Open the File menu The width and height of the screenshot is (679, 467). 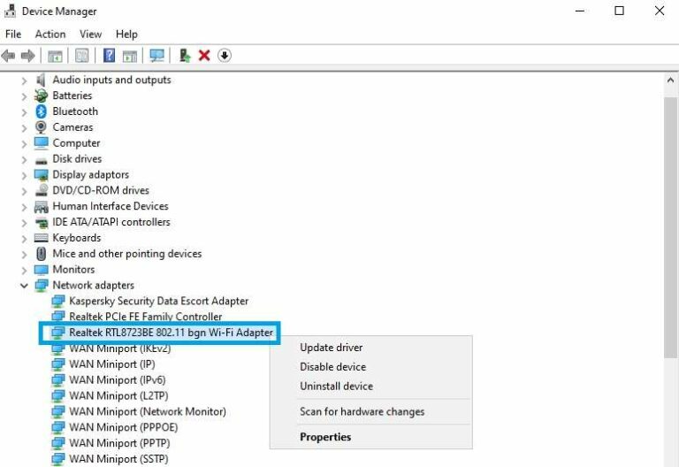coord(13,34)
